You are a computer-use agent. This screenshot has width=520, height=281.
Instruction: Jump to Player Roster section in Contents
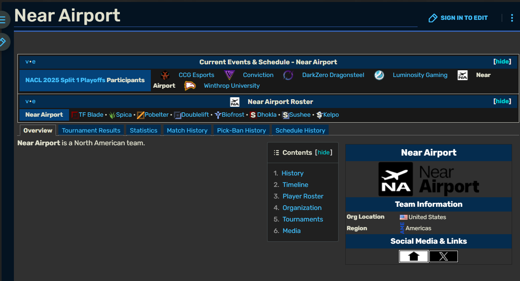tap(303, 196)
